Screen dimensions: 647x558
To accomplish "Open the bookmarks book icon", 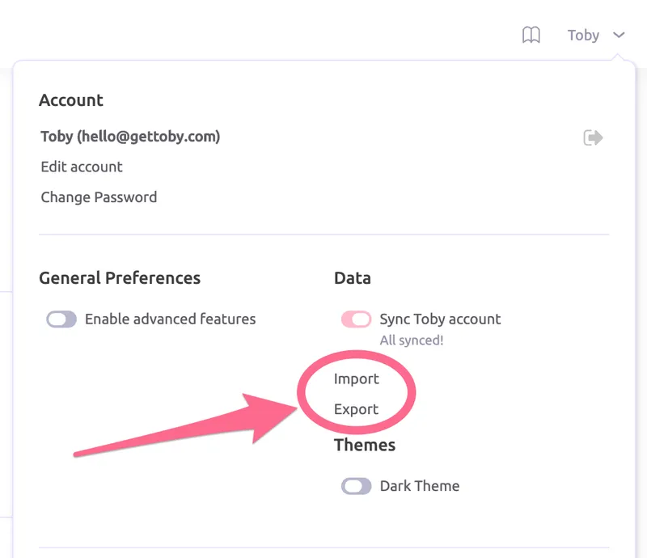I will tap(531, 35).
